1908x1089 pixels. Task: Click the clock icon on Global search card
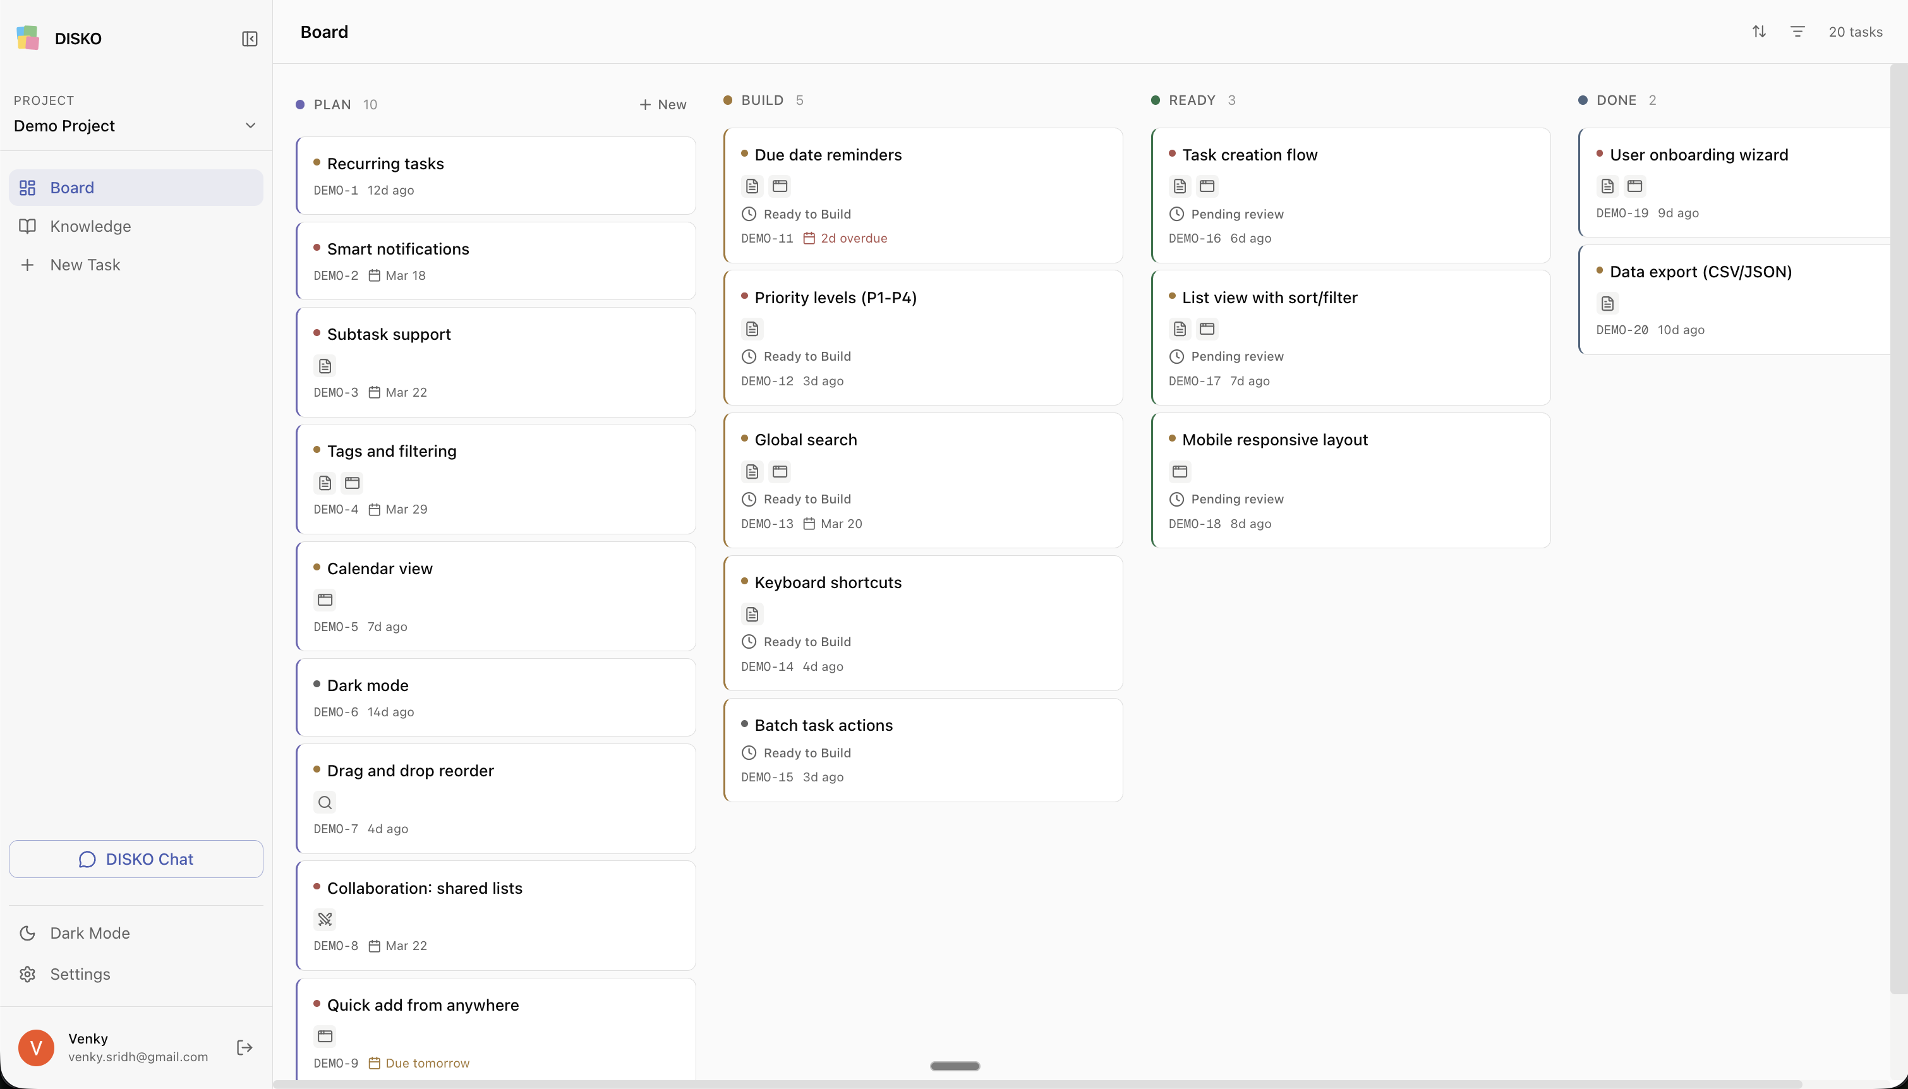pos(748,498)
